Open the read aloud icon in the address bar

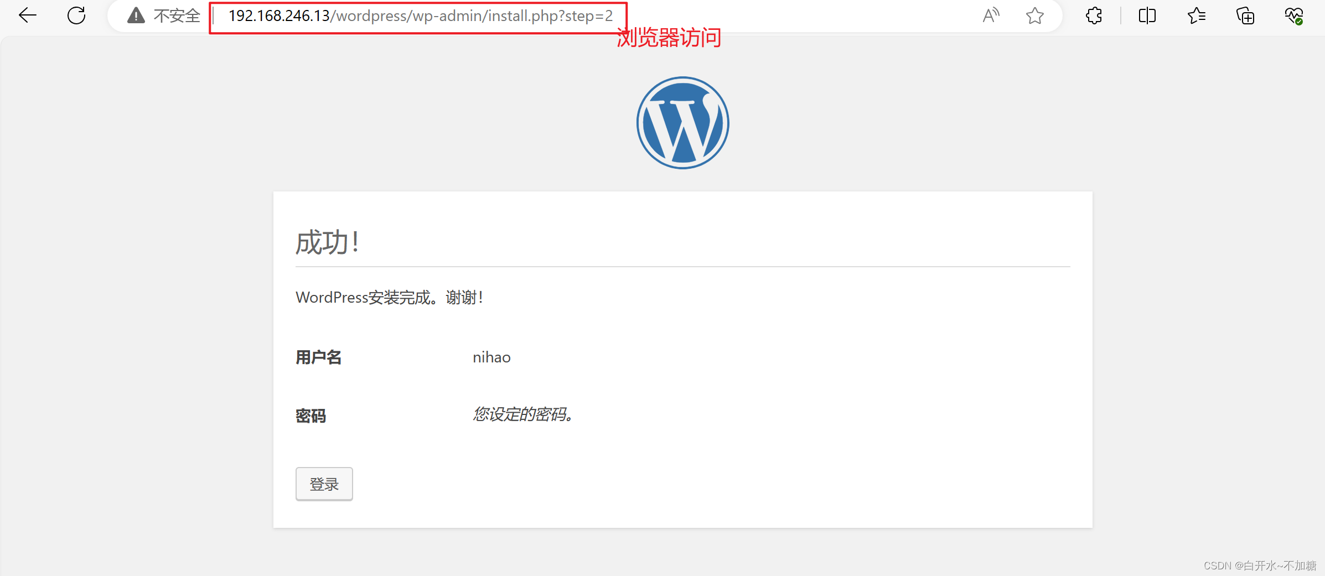tap(991, 15)
